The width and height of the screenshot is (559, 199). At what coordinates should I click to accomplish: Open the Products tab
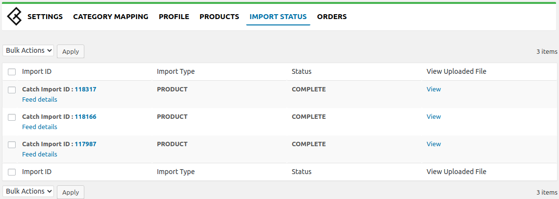(x=219, y=17)
